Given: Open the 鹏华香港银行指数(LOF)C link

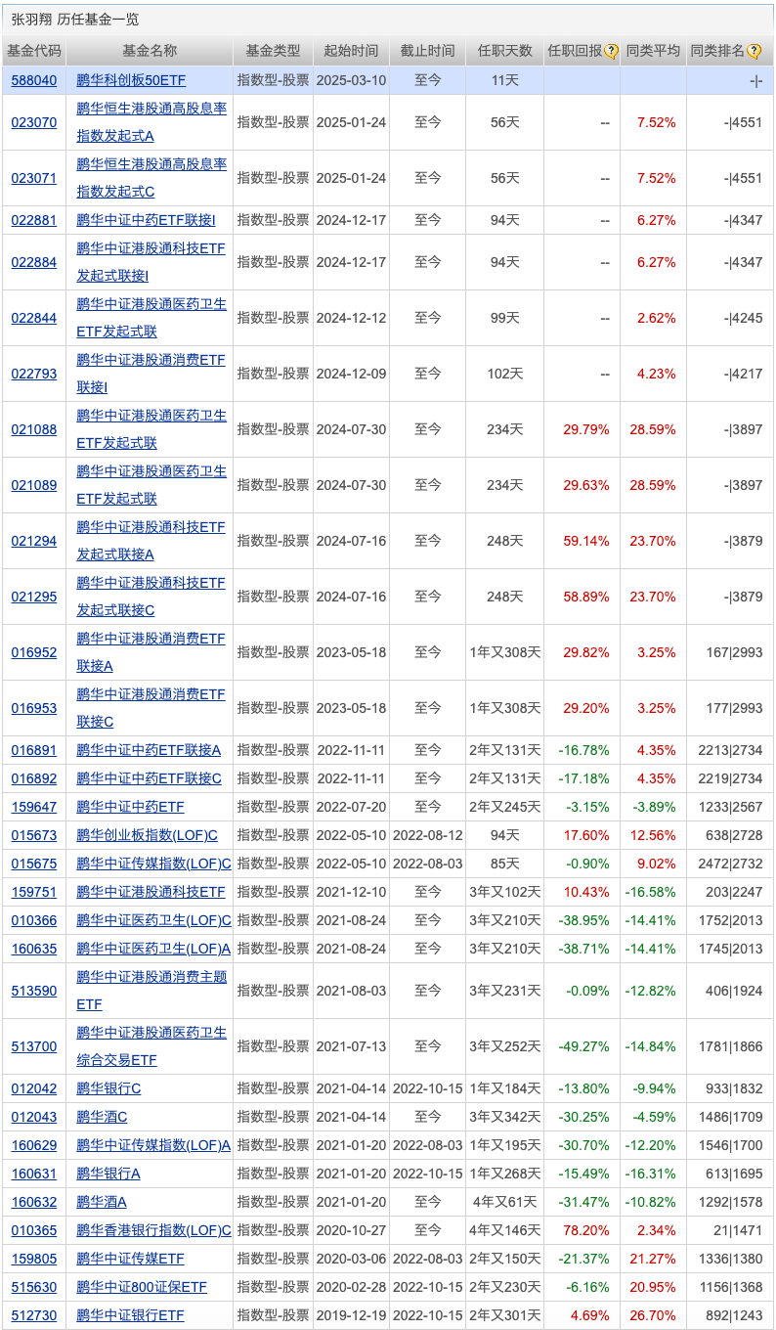Looking at the screenshot, I should (153, 1230).
